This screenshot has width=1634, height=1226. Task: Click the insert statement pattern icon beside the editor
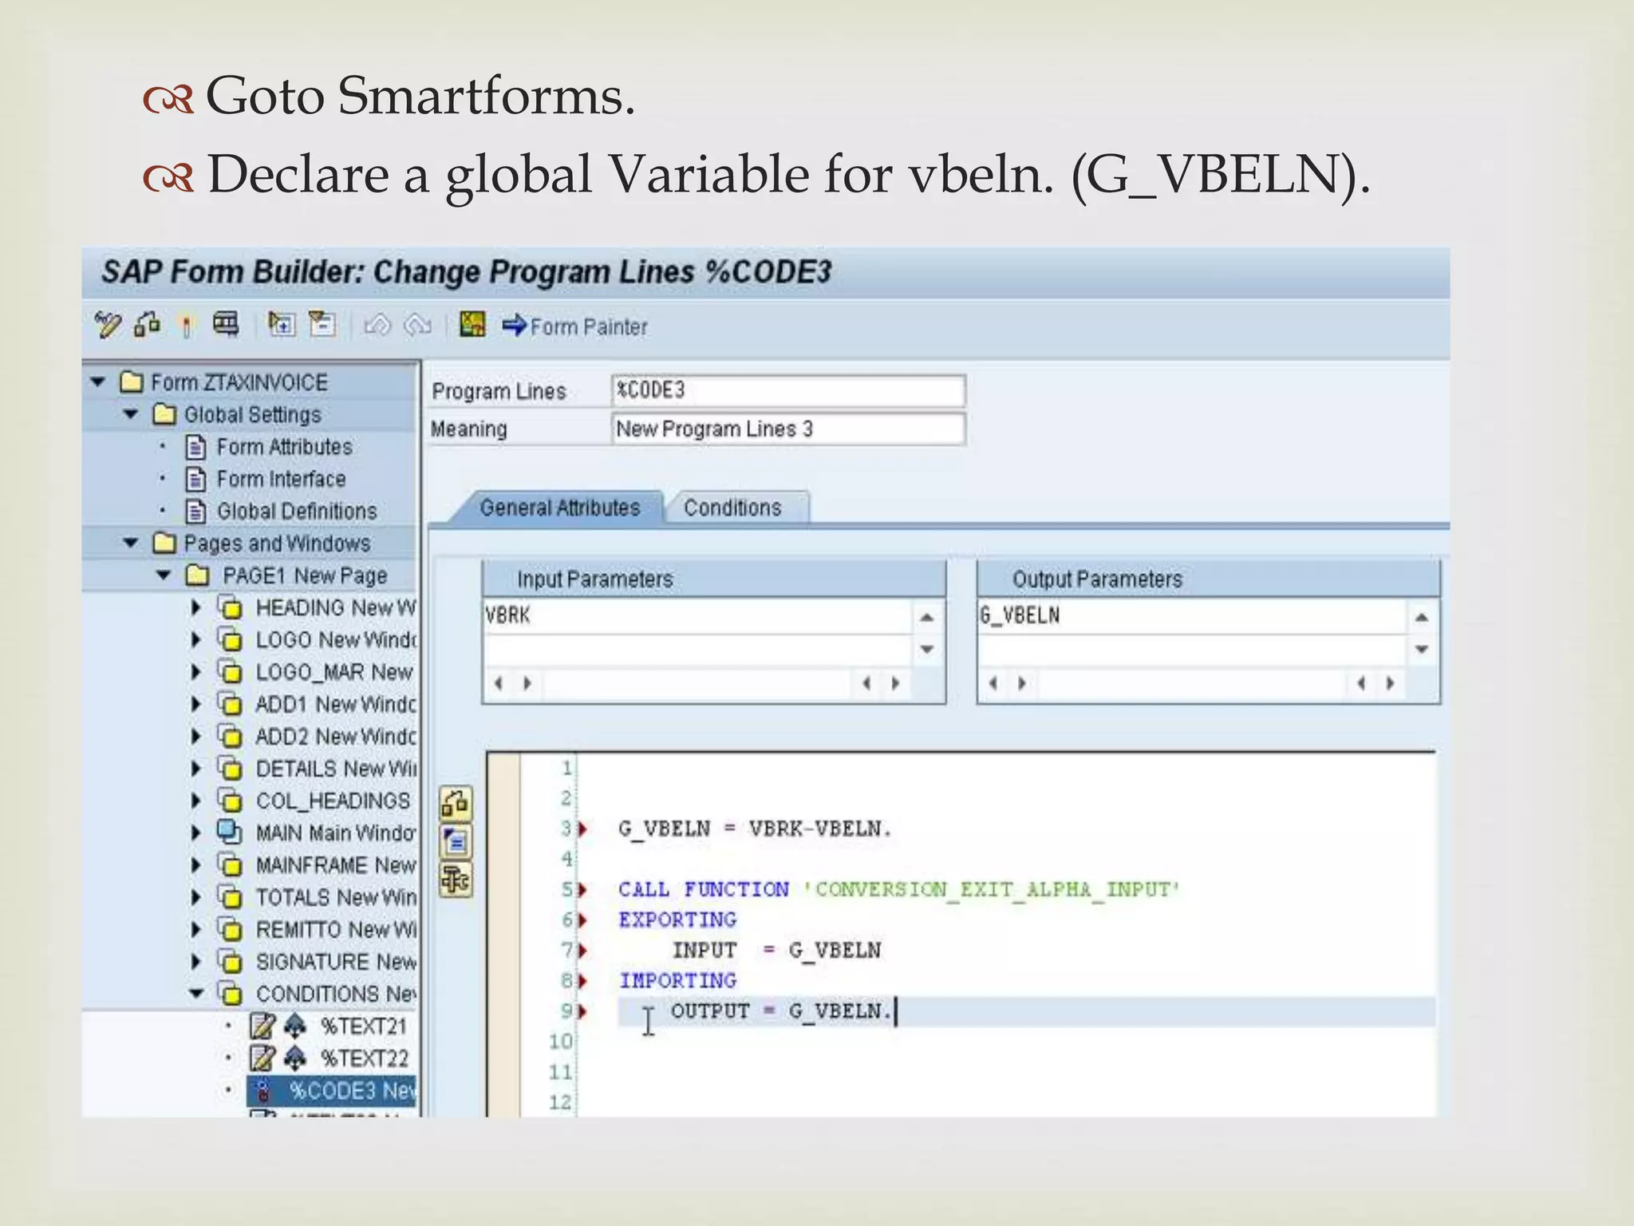(456, 842)
